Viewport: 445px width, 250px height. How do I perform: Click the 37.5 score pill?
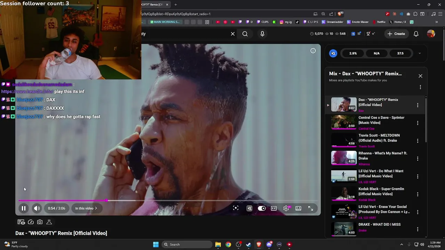[x=400, y=53]
